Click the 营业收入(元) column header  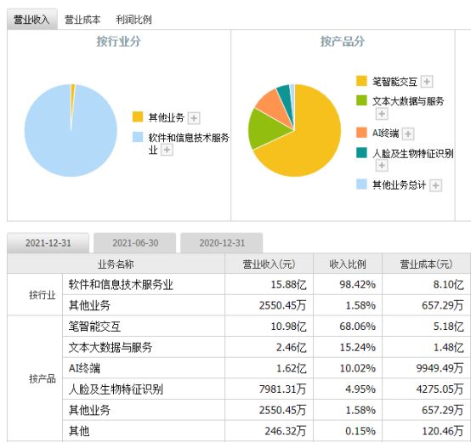coord(269,264)
